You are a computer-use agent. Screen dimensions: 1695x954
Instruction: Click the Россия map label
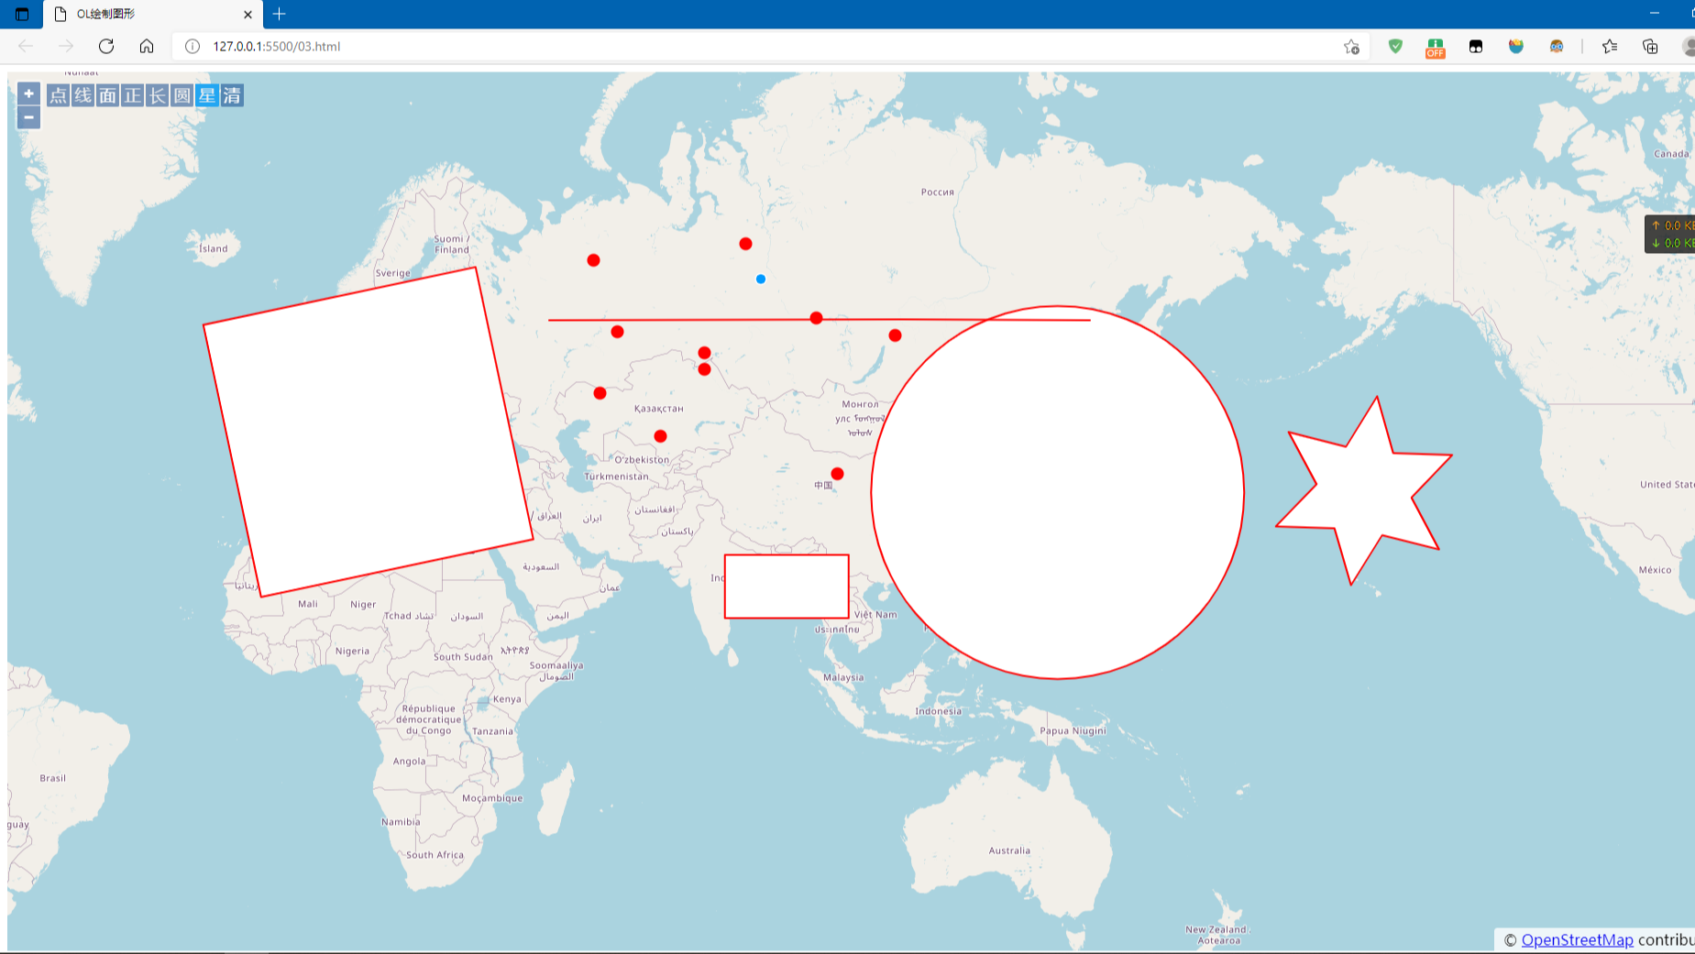937,192
